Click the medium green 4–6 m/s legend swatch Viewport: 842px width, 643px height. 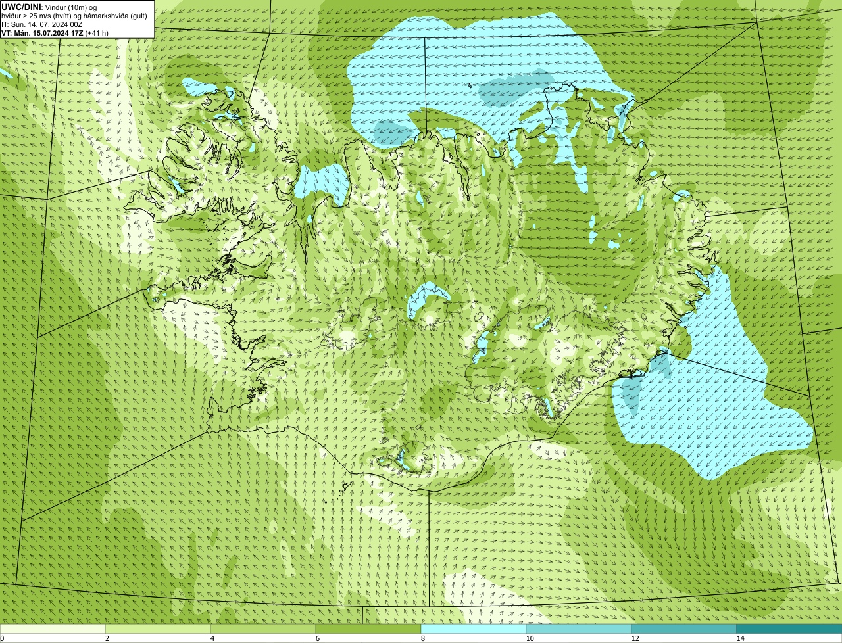(263, 629)
